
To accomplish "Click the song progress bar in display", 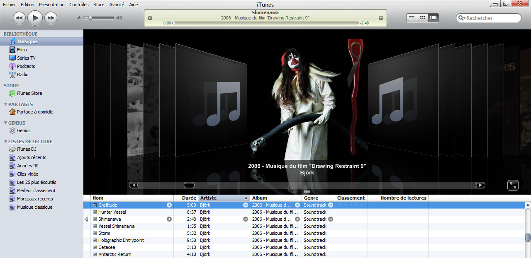I will coord(265,23).
